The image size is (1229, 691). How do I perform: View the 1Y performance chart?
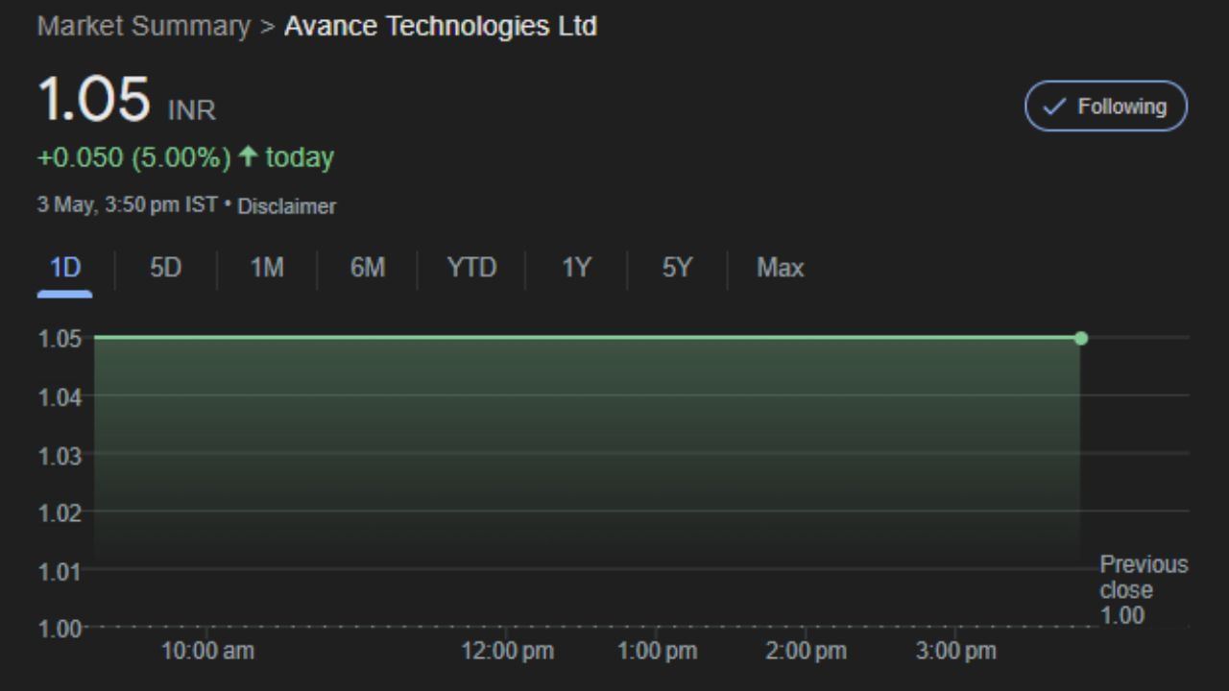tap(574, 269)
